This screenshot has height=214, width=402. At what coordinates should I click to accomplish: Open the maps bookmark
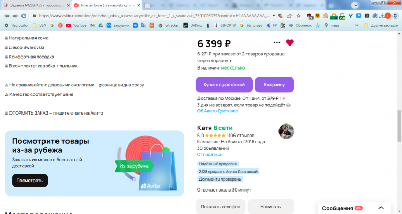pyautogui.click(x=331, y=25)
